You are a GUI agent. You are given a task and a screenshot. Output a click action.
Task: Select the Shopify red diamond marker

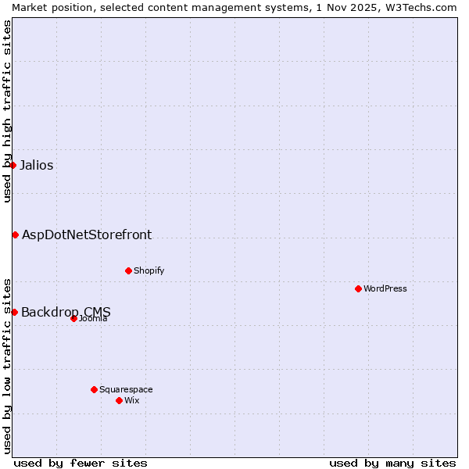coord(128,270)
